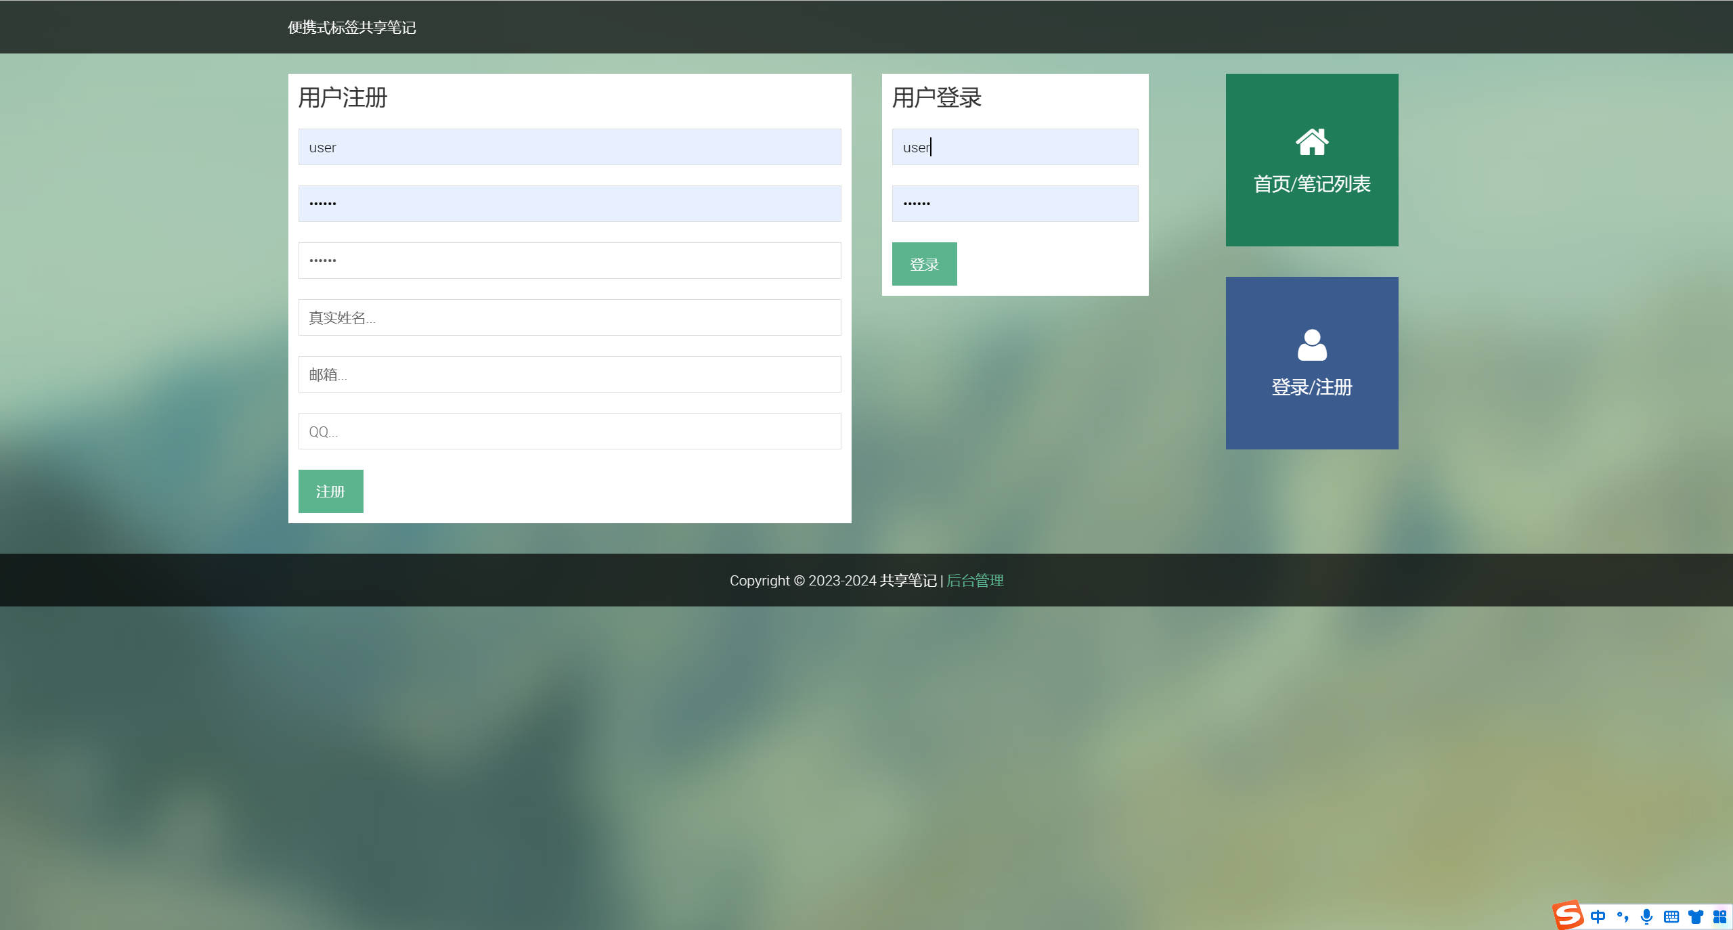Click the 登录/注册 blue tile
This screenshot has width=1733, height=930.
[1311, 363]
